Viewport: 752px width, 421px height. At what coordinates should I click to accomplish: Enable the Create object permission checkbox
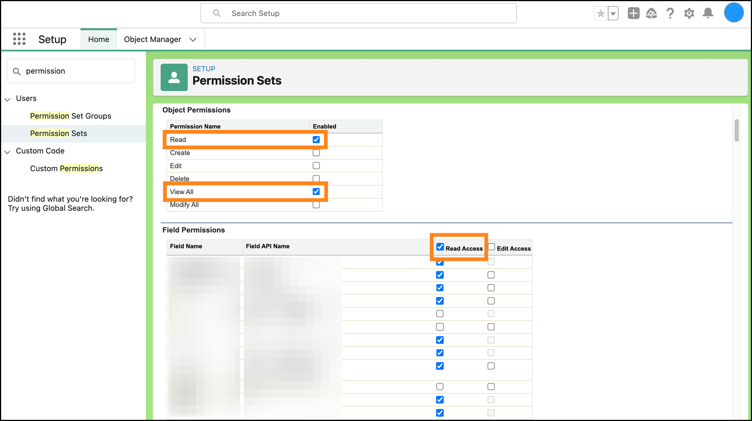pos(316,153)
